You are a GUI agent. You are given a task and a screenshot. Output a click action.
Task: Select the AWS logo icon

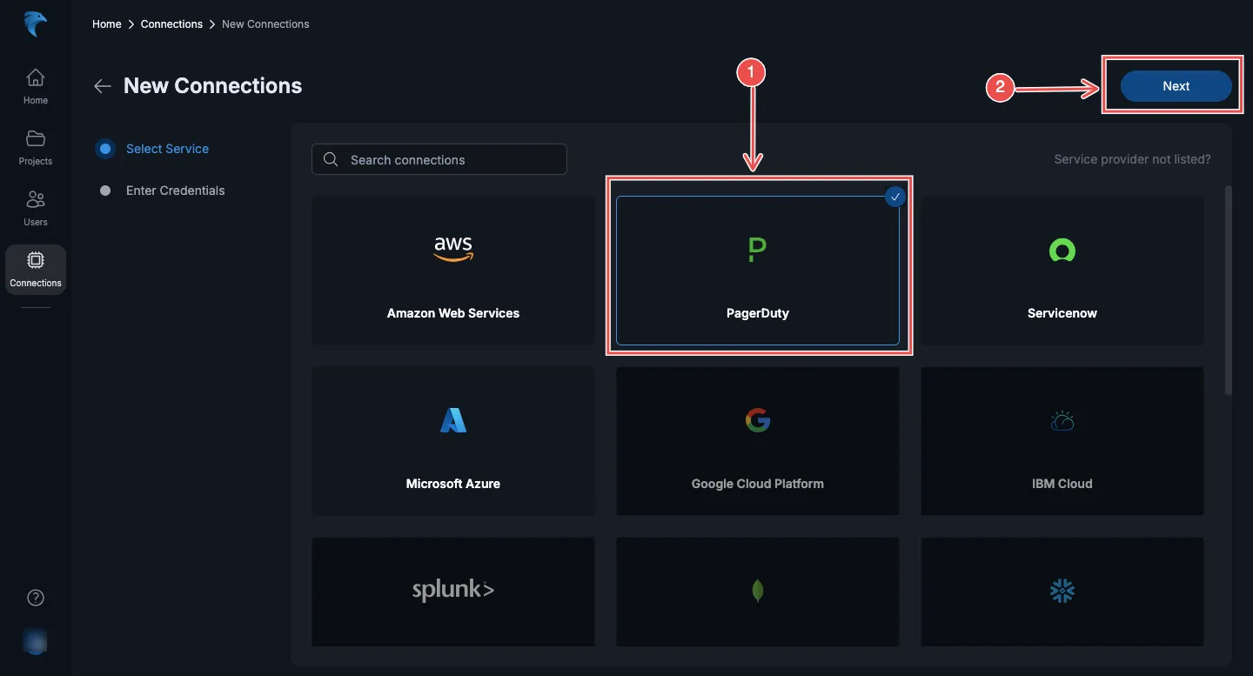point(453,249)
